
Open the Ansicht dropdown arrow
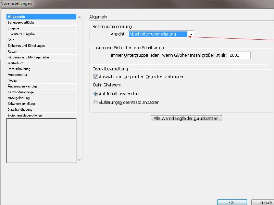click(x=191, y=34)
